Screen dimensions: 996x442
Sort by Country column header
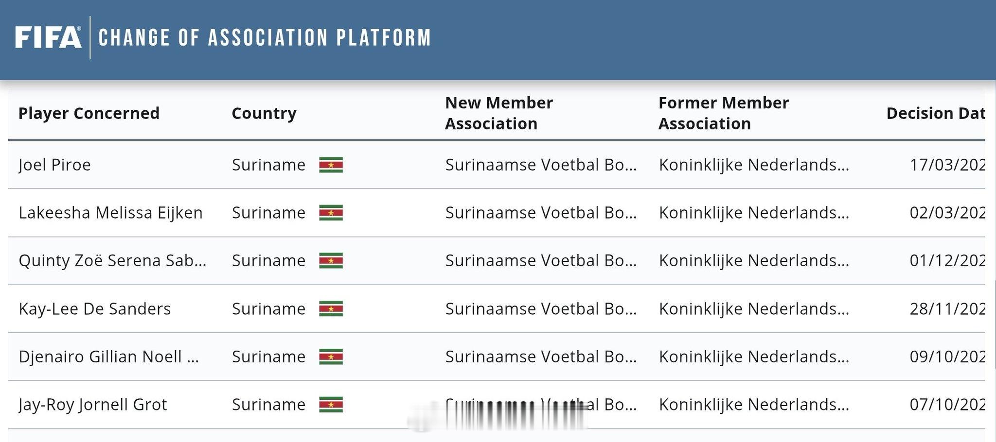click(x=264, y=113)
